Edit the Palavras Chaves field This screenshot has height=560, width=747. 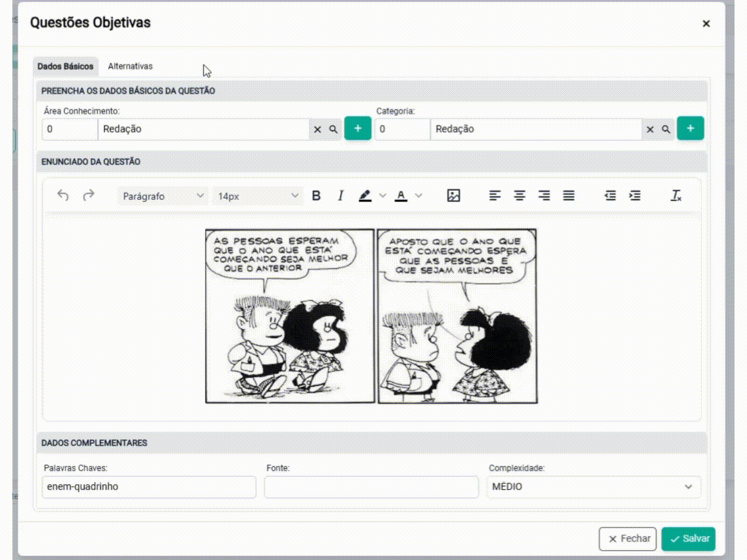(x=149, y=487)
